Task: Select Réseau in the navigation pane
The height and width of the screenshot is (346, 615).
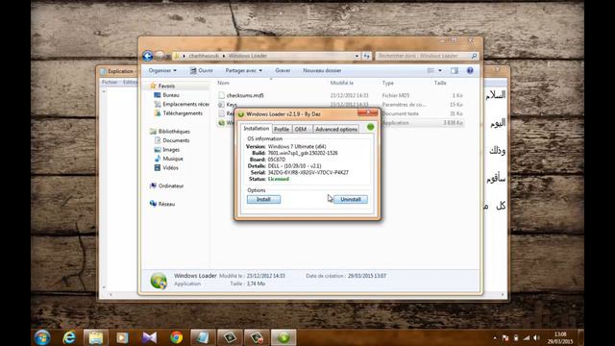Action: [x=166, y=204]
